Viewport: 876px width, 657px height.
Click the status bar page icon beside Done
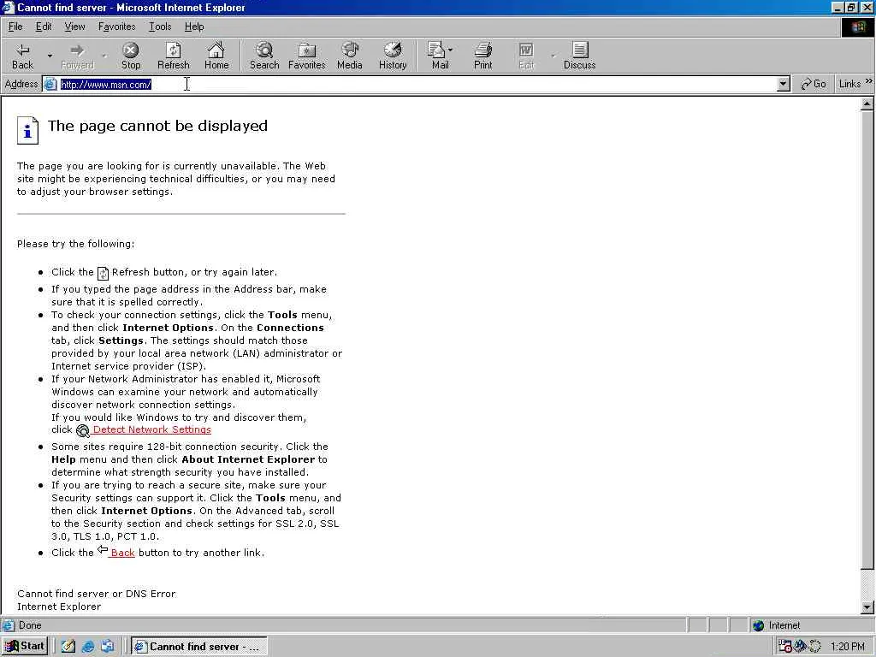click(9, 625)
